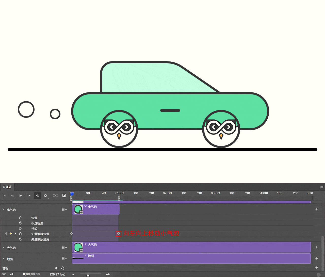Enable the 不透明度 keyframe stopwatch
The width and height of the screenshot is (325, 277).
[x=20, y=223]
